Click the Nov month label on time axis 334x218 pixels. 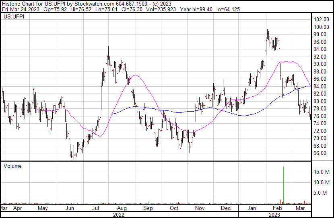pos(200,208)
